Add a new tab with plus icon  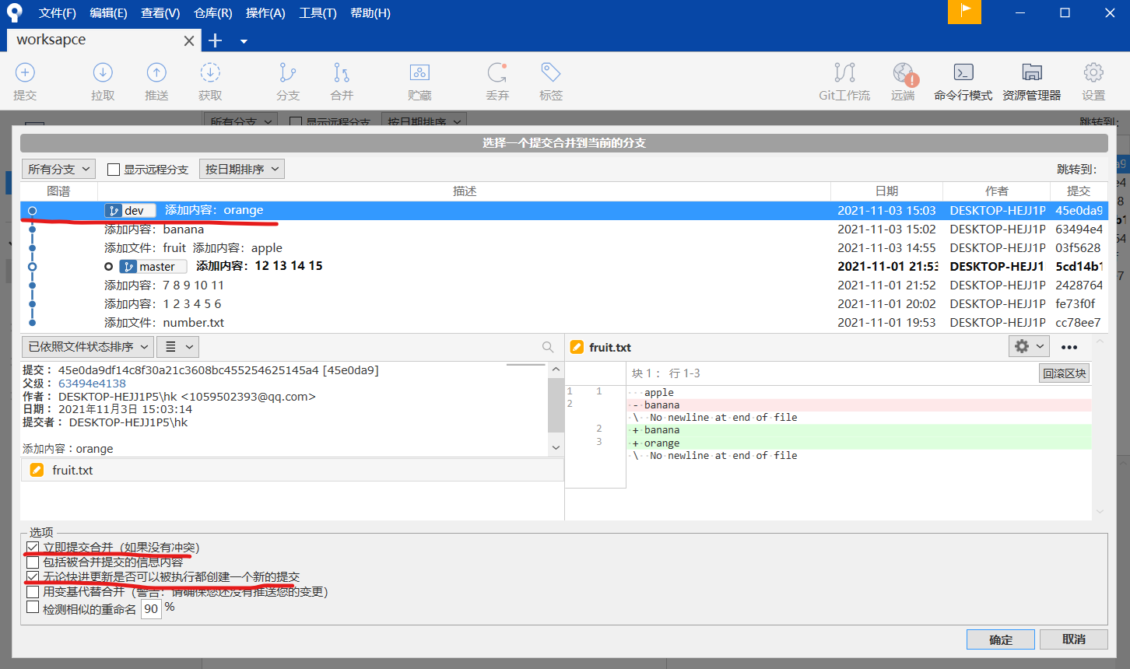pos(216,40)
